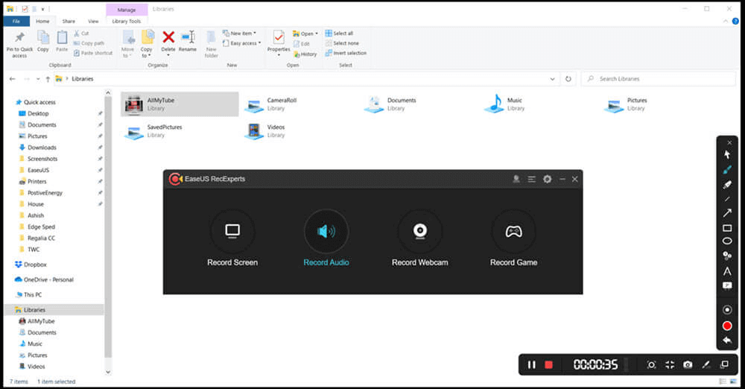The width and height of the screenshot is (745, 389).
Task: Select the highlighter marker tool
Action: [x=727, y=185]
